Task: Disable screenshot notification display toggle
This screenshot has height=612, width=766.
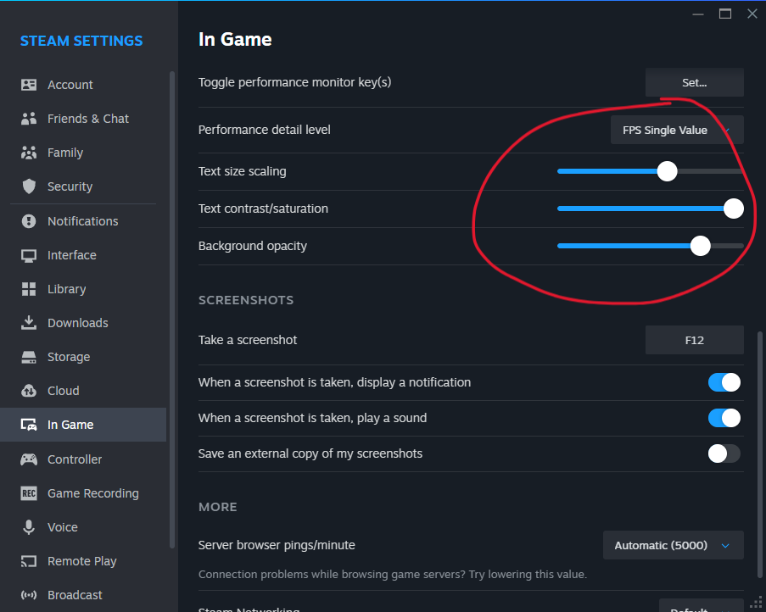Action: click(x=724, y=382)
